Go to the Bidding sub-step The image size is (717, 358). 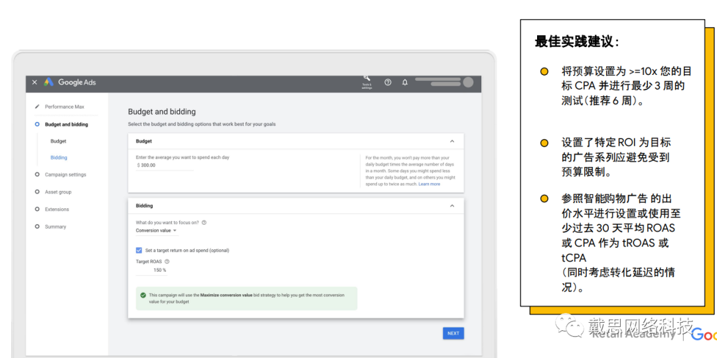pos(58,158)
